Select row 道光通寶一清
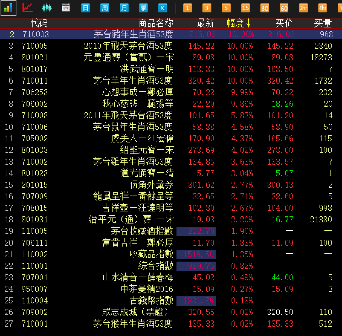Image resolution: width=342 pixels, height=336 pixels. coord(171,173)
